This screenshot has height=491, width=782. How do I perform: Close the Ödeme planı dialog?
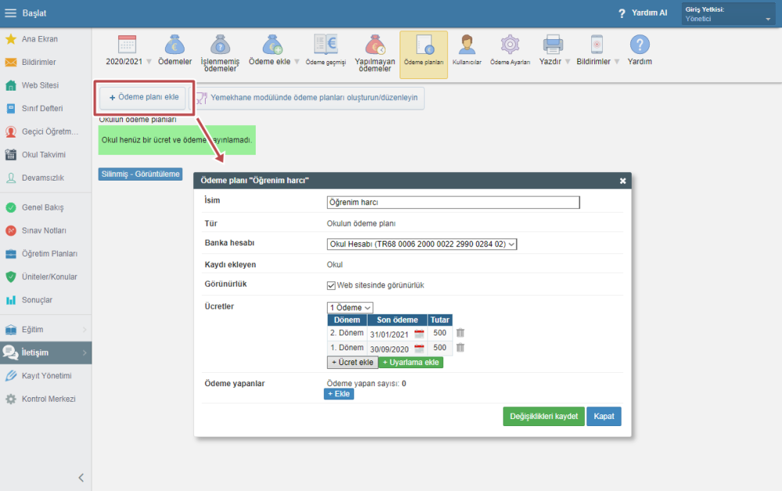coord(622,181)
